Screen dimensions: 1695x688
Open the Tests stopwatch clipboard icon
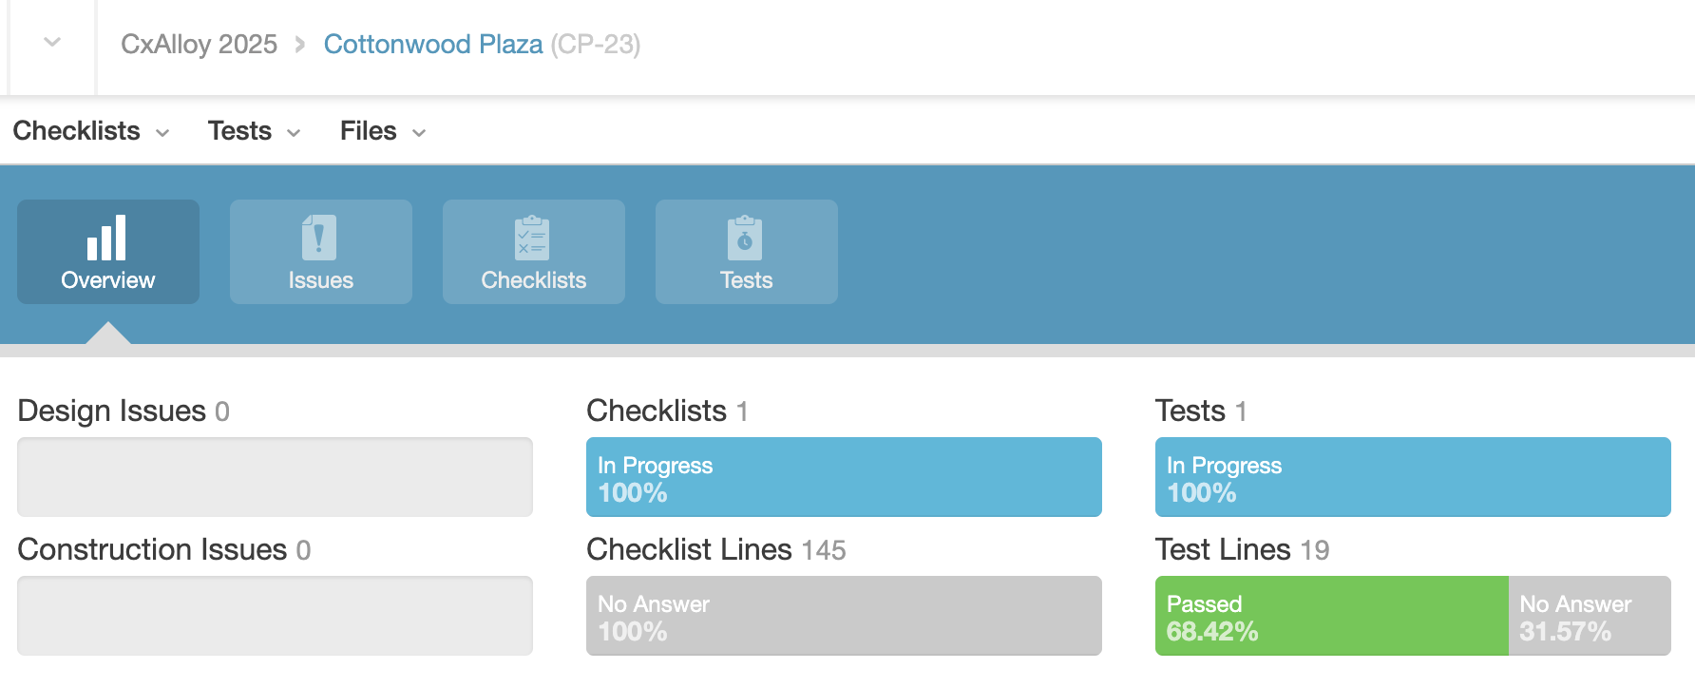click(745, 238)
